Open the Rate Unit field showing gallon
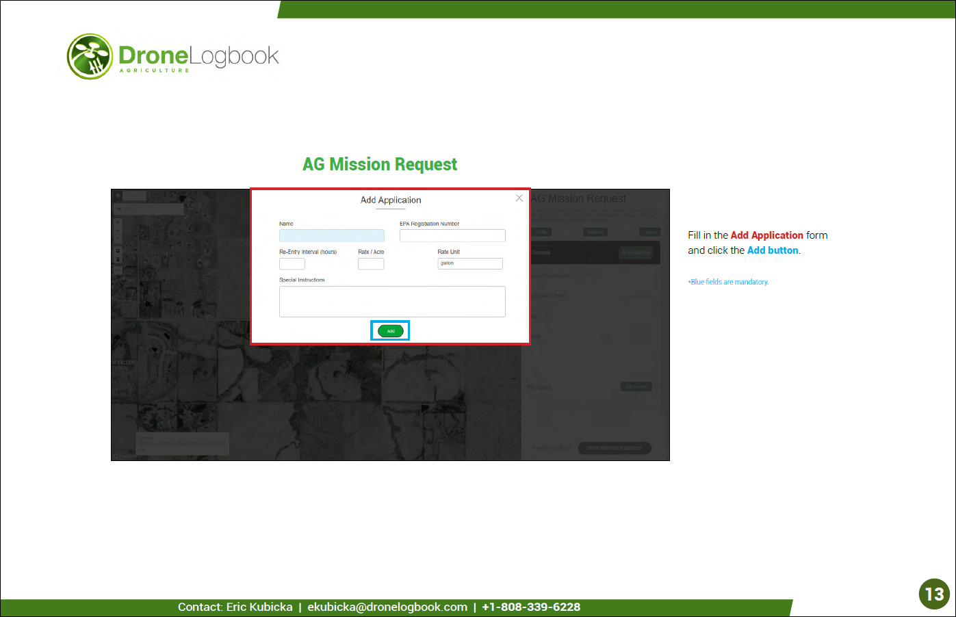This screenshot has width=956, height=617. (x=470, y=263)
